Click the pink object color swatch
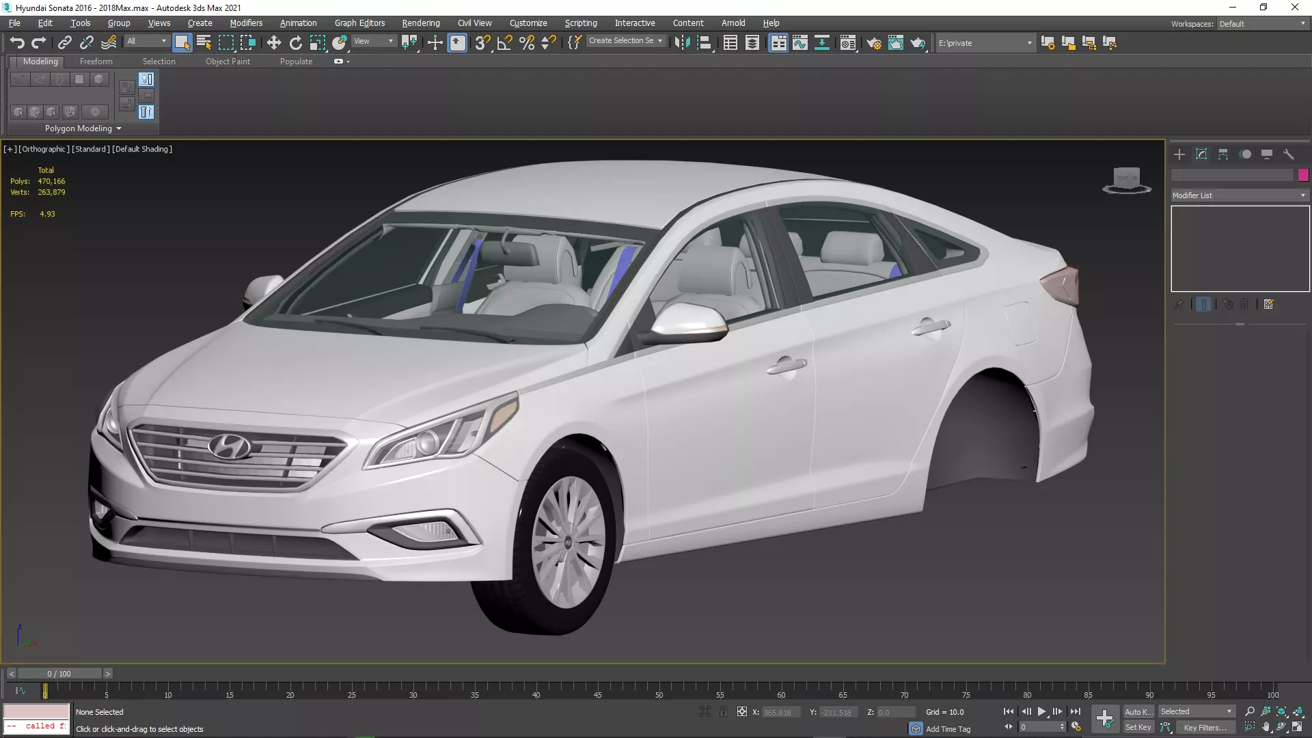 (x=1303, y=175)
